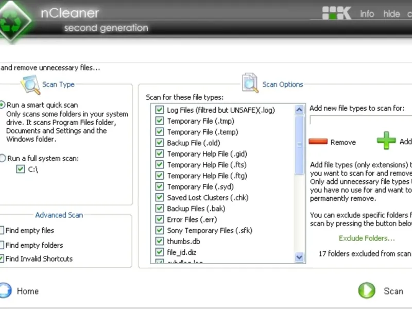Go to Home via the Home label
Screen dimensions: 412x309
click(28, 291)
